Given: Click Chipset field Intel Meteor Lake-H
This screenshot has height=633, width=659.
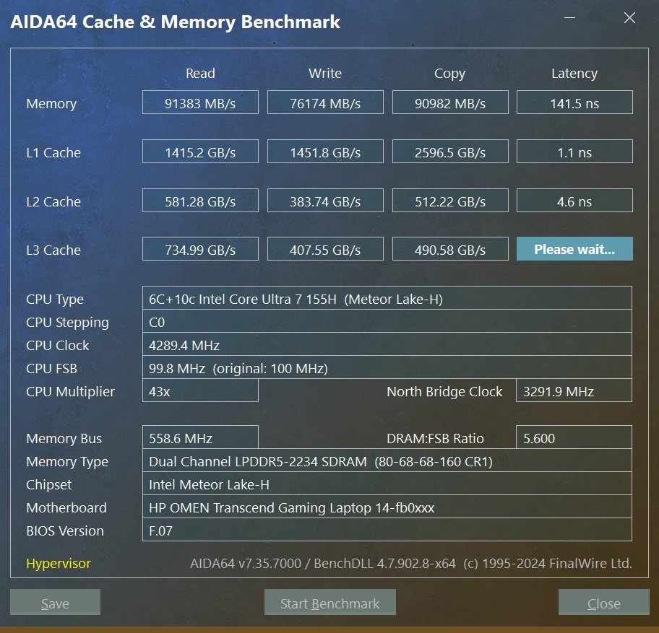Looking at the screenshot, I should 387,484.
